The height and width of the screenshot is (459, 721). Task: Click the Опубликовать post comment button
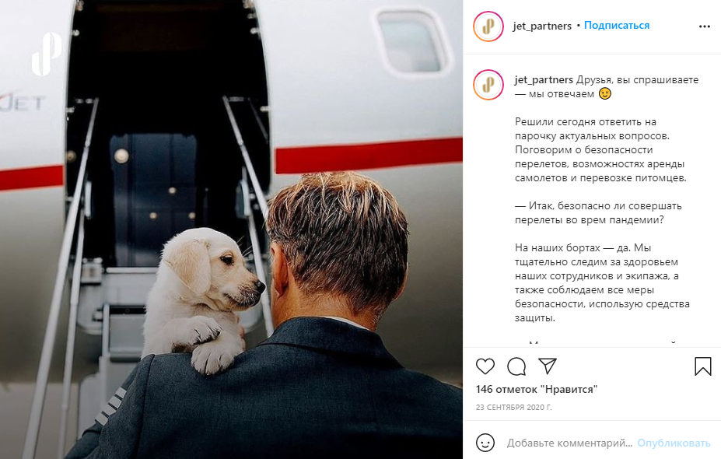[x=674, y=443]
